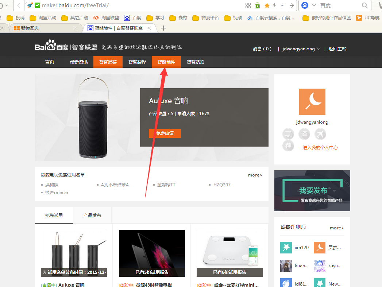Open the 百度 bookmark
382x287 pixels.
132,18
